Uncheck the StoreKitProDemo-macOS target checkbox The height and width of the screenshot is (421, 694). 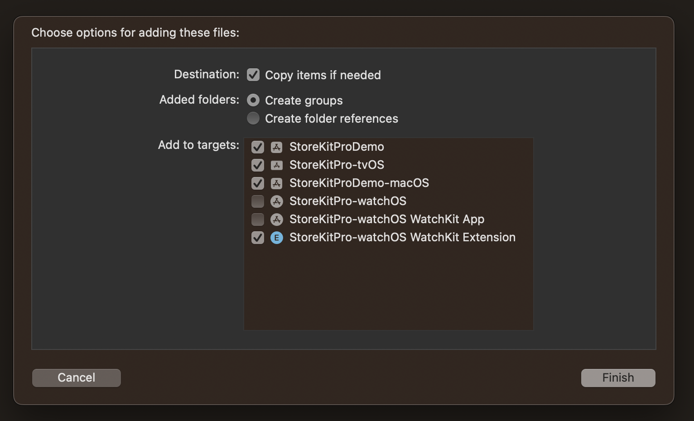click(x=258, y=183)
